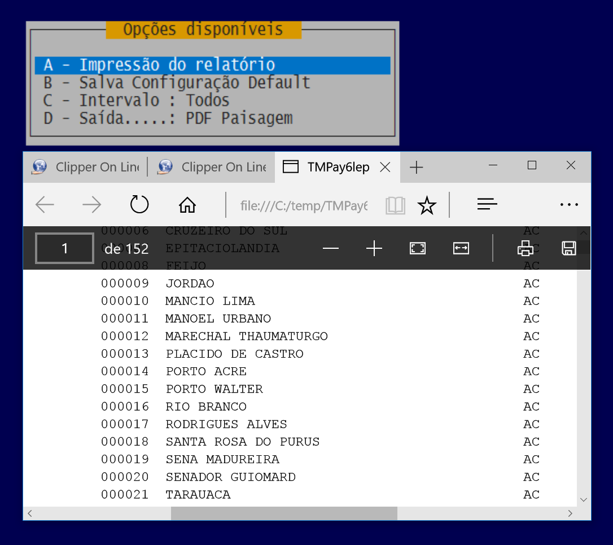
Task: Click the PDF page number field
Action: coord(65,248)
